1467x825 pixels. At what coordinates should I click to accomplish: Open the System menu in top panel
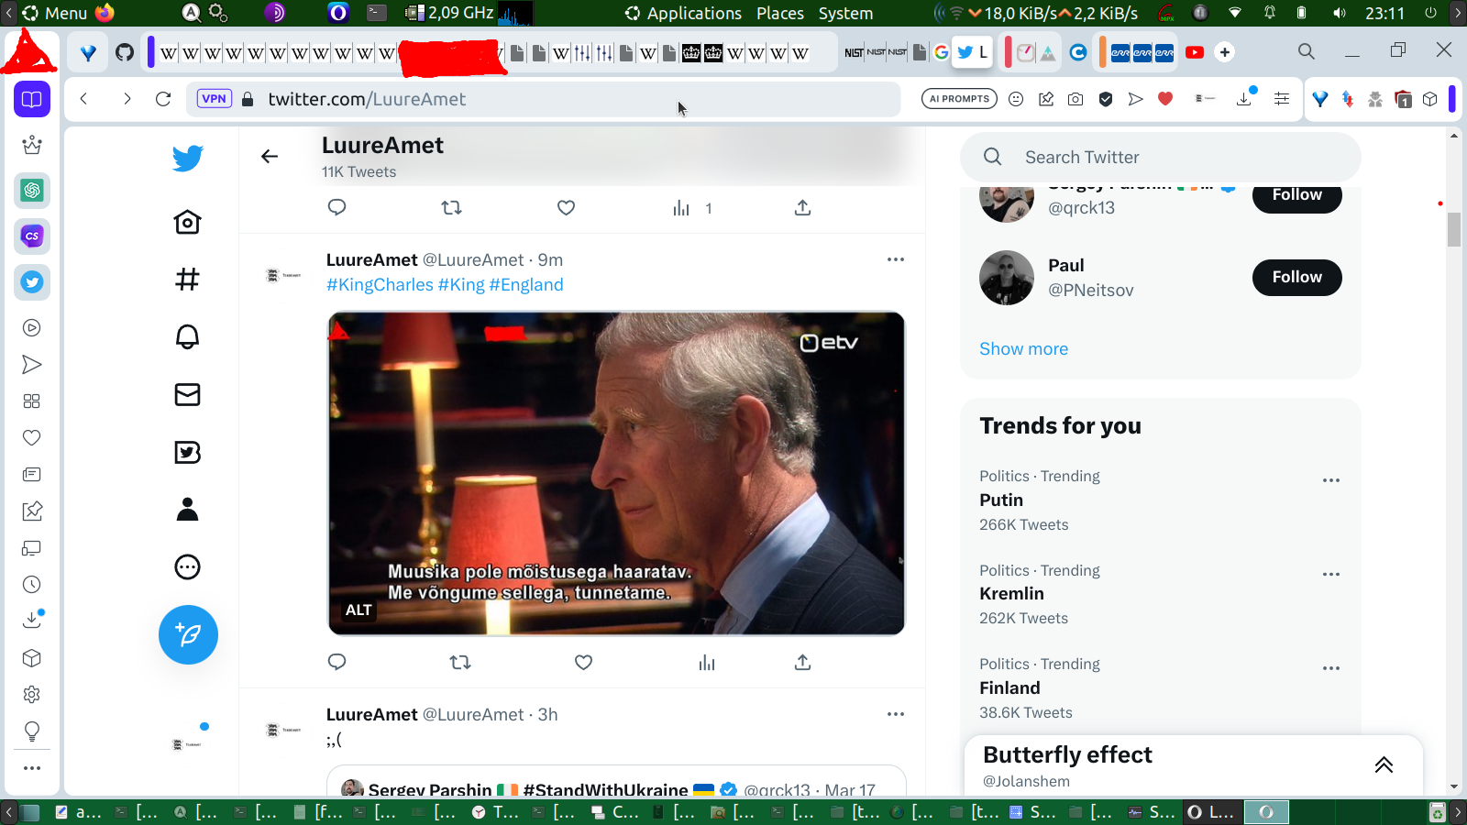click(845, 13)
